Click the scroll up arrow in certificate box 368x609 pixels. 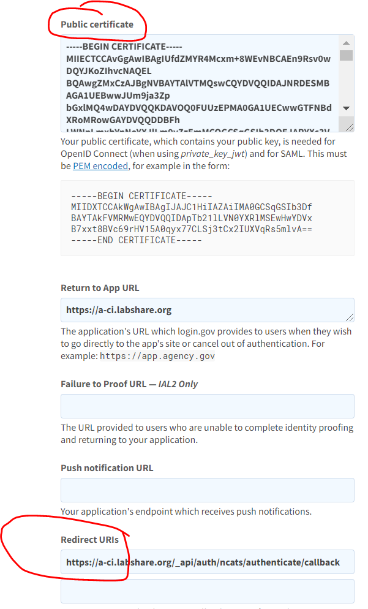(x=346, y=43)
